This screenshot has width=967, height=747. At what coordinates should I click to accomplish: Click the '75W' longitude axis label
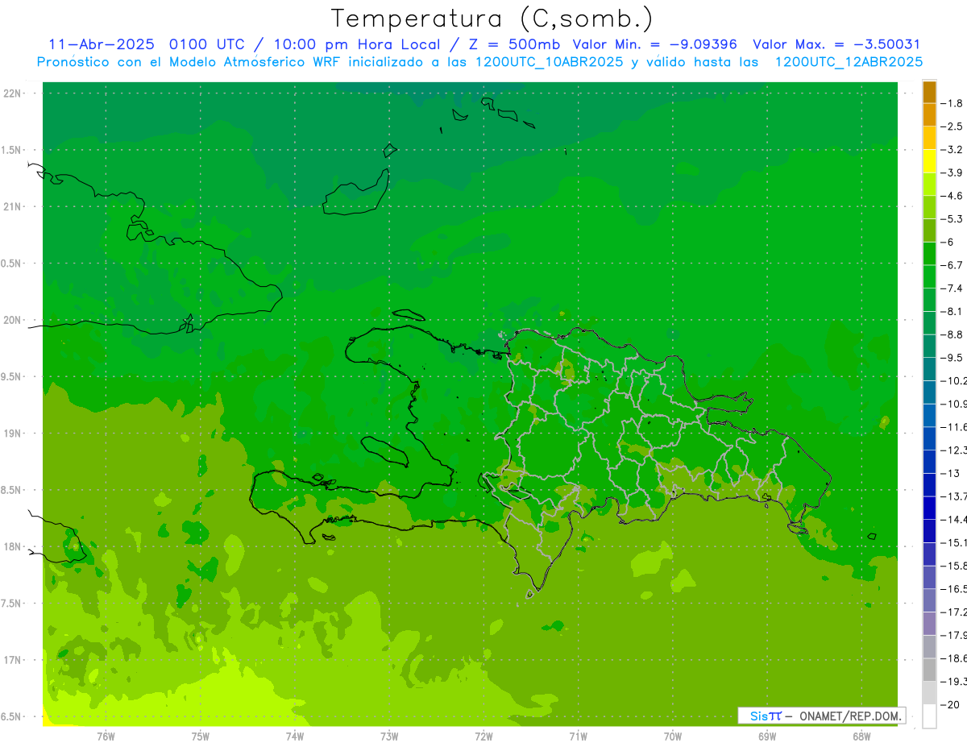(201, 737)
